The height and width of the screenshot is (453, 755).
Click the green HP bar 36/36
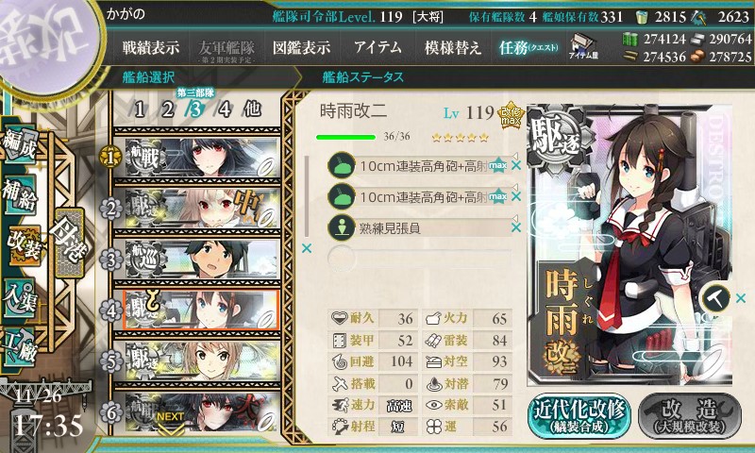click(x=345, y=137)
